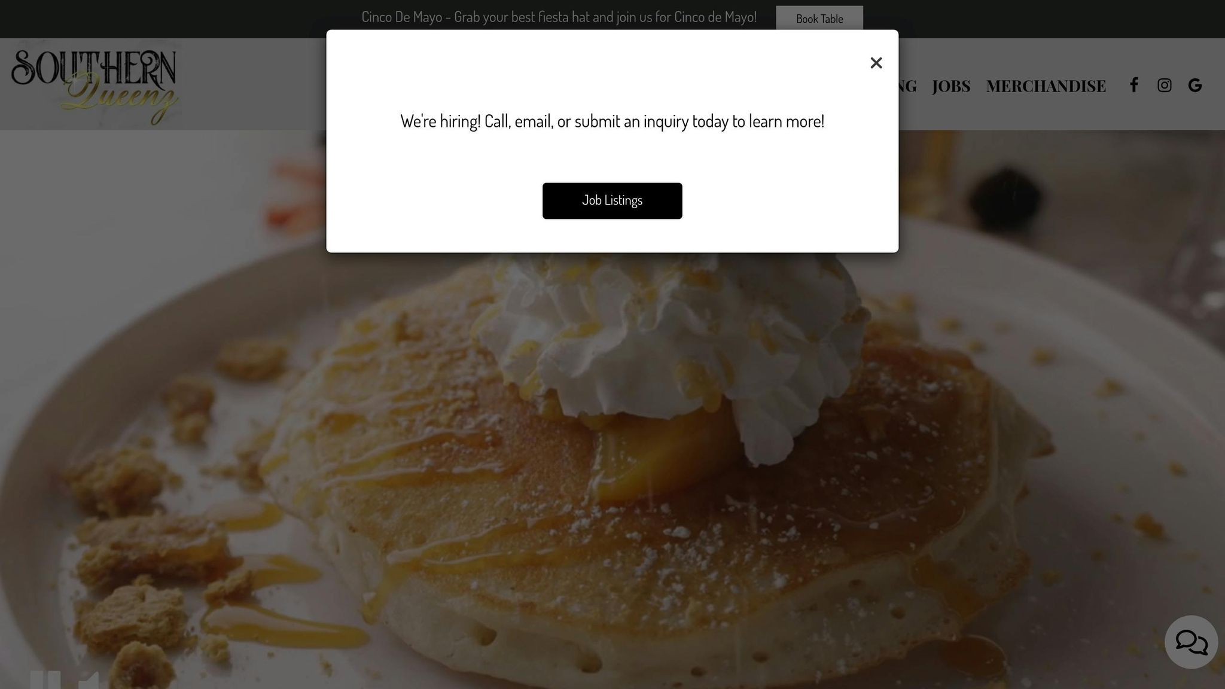Click the Southern Queenz logo
The height and width of the screenshot is (689, 1225).
[95, 85]
